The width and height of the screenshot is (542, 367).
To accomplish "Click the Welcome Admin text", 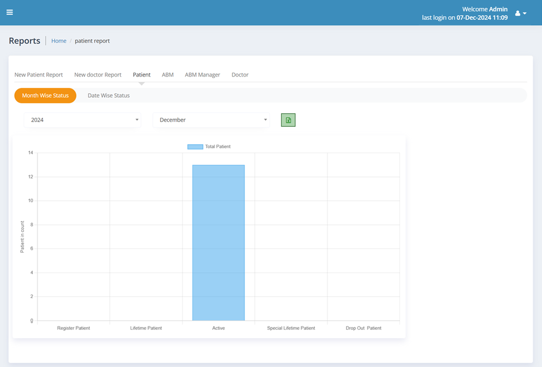I will coord(485,9).
